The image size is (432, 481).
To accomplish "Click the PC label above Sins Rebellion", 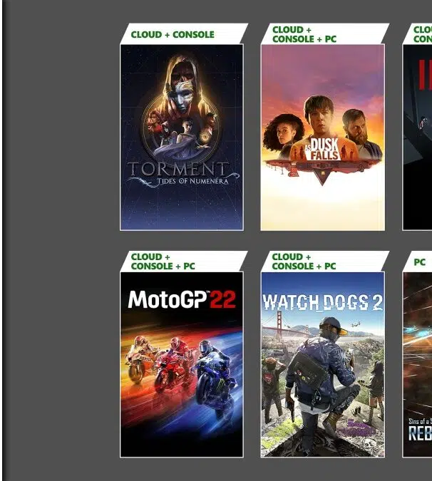I will coord(419,262).
